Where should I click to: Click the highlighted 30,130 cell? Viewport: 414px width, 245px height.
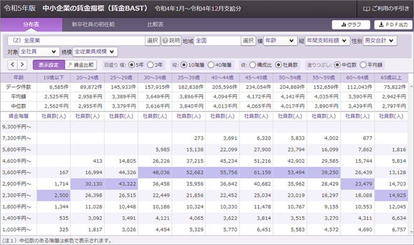[x=87, y=184]
